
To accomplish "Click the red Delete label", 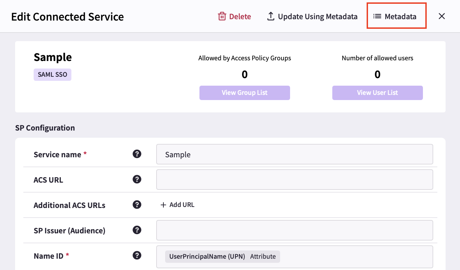I will 240,16.
